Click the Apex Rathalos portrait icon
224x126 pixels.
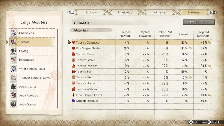[13, 95]
